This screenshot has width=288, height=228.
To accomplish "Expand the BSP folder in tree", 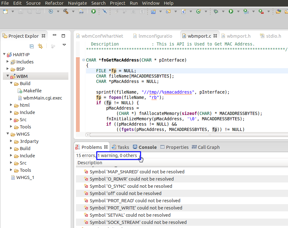I will [8, 69].
